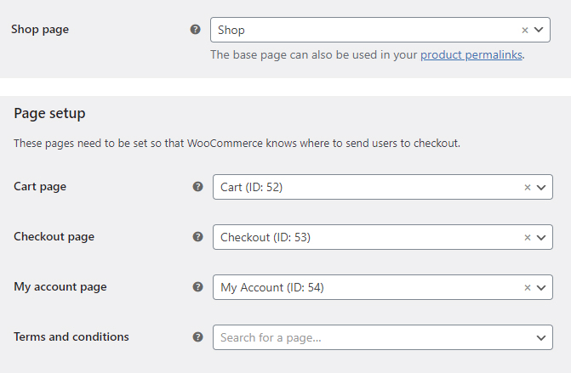Open the product permalinks link

471,55
